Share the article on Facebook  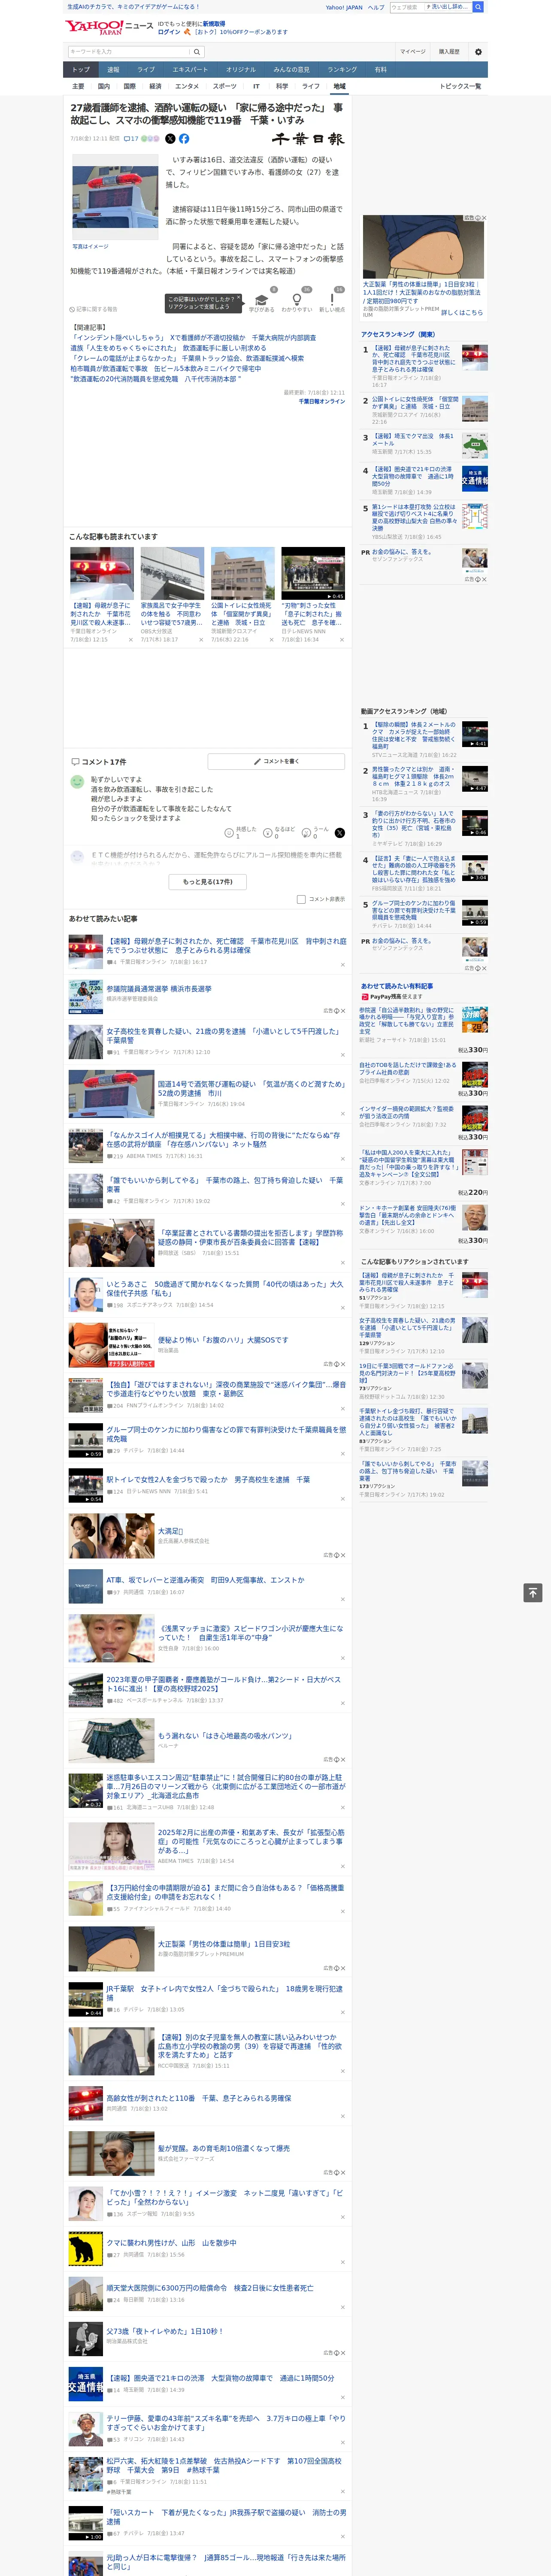[x=184, y=139]
